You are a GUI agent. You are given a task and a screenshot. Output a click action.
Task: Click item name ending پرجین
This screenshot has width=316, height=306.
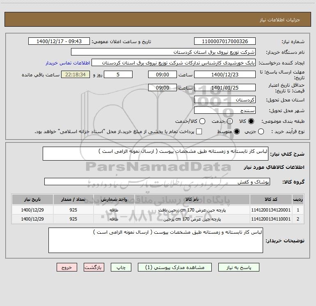coord(192,219)
